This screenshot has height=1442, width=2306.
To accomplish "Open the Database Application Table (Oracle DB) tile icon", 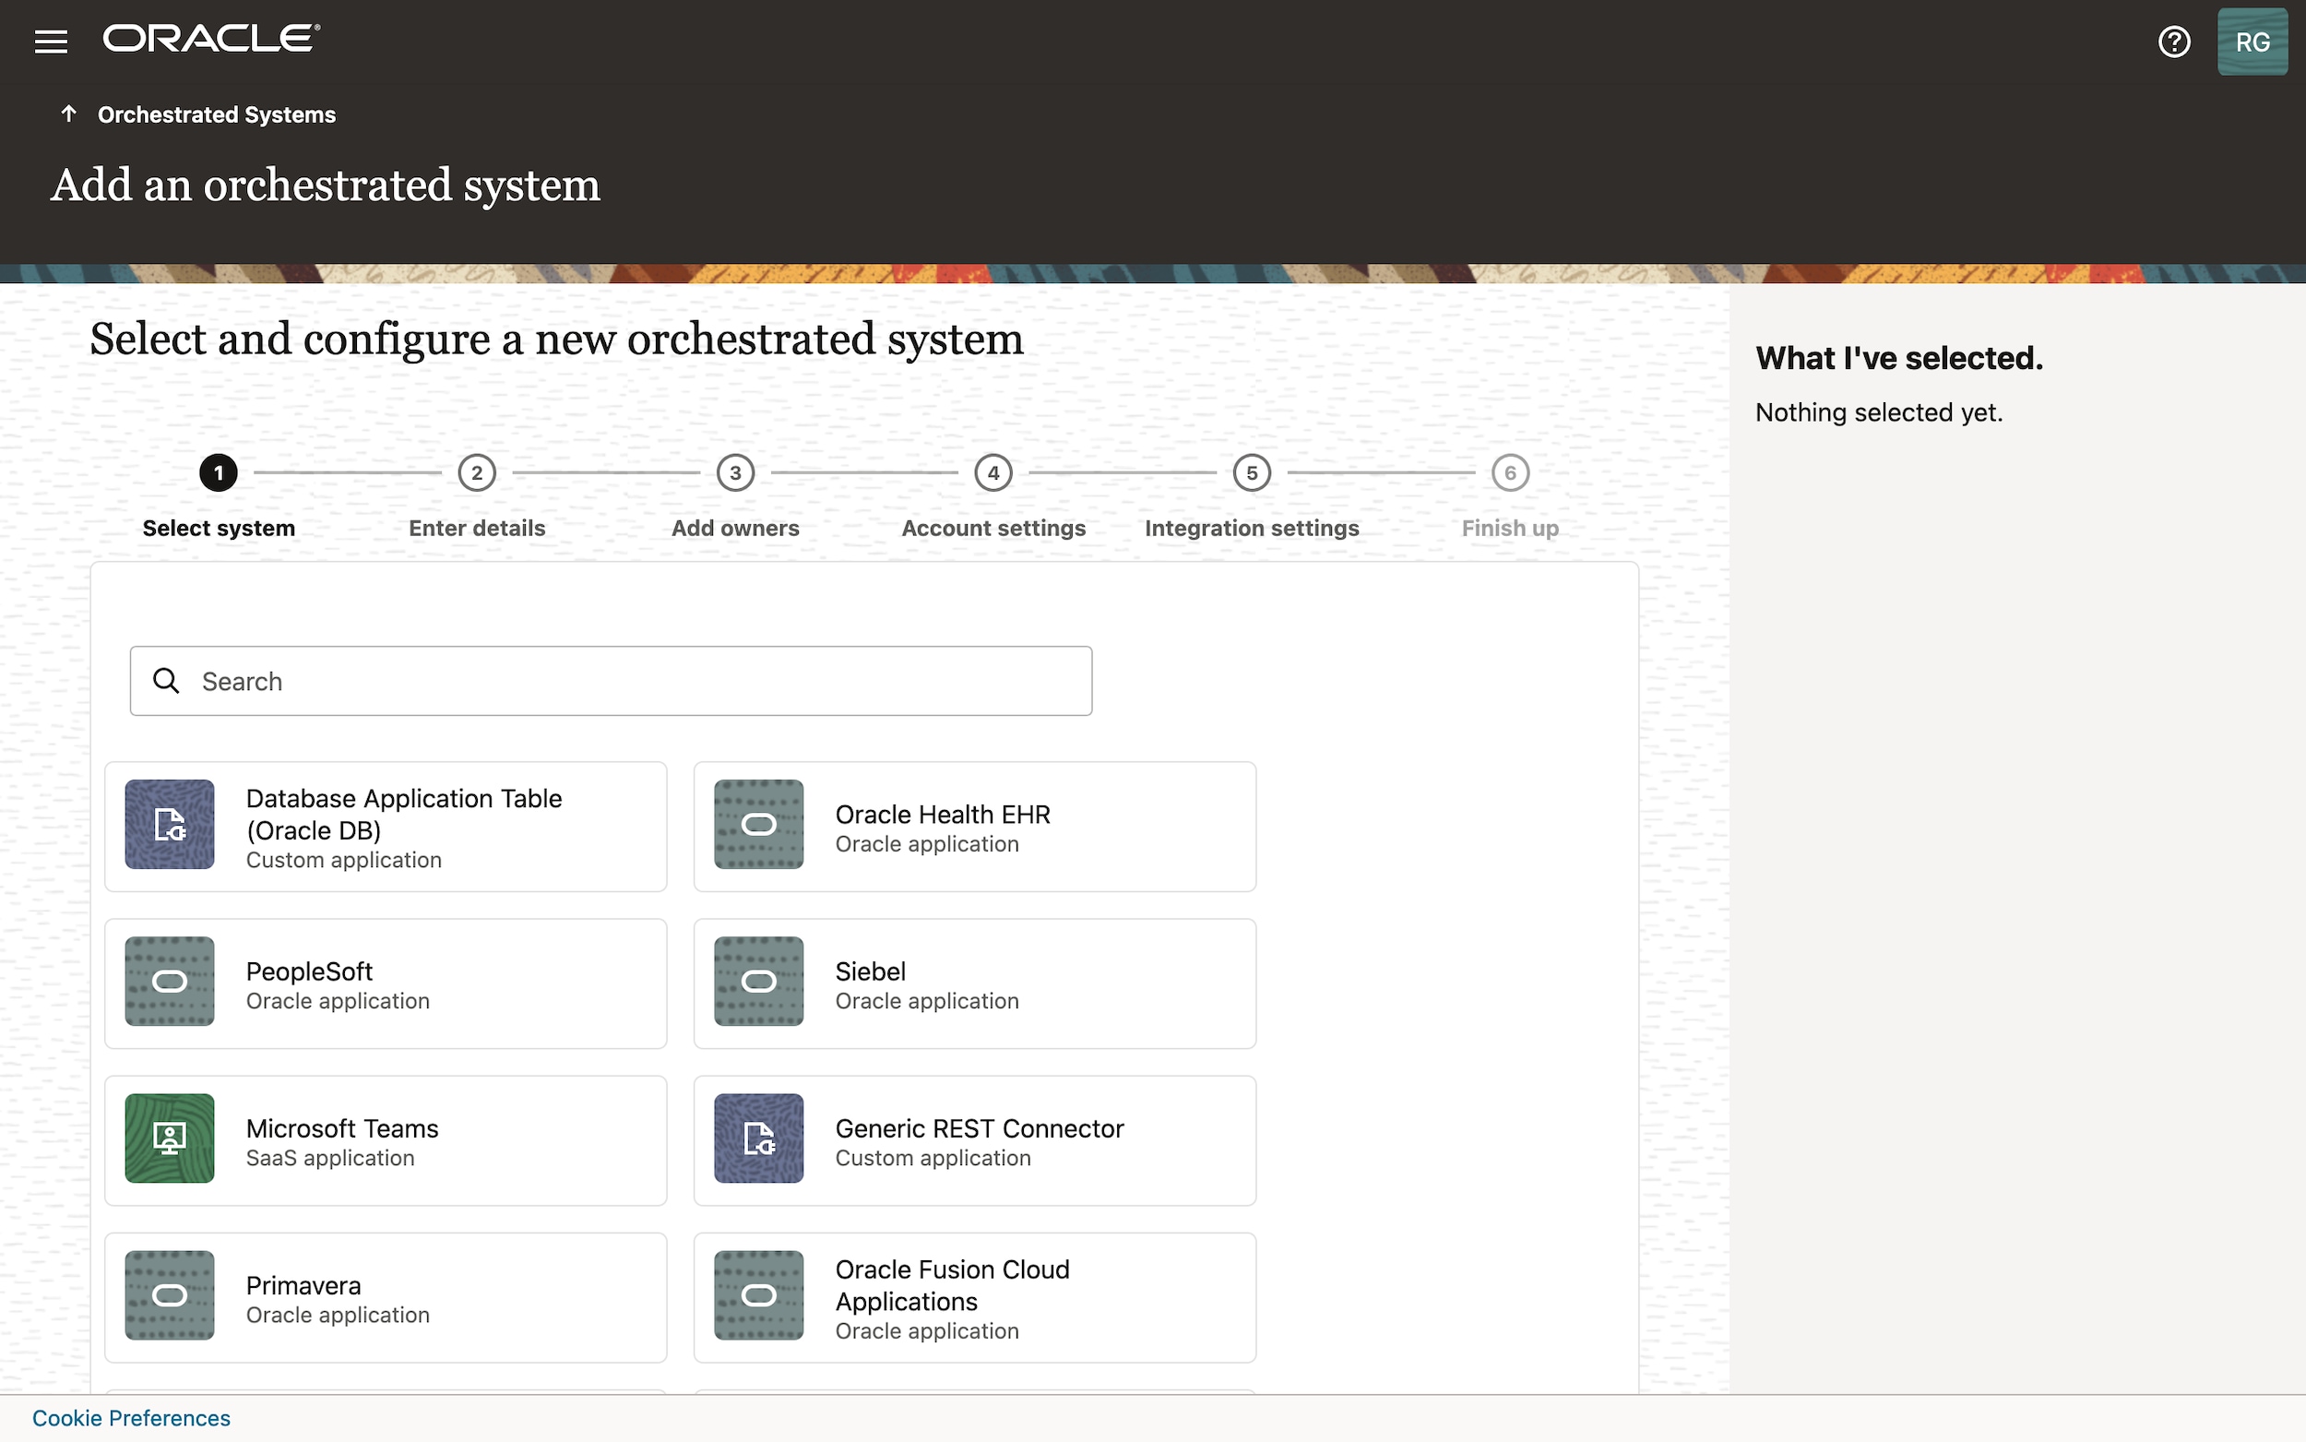I will (170, 825).
